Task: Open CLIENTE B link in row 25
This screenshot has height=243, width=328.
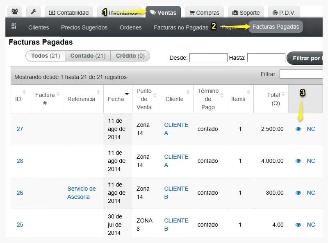Action: point(176,225)
